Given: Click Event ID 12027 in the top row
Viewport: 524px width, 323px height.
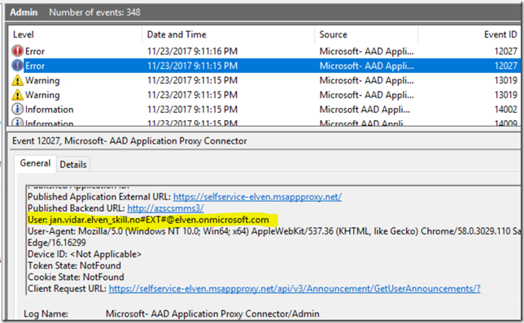Looking at the screenshot, I should 505,51.
